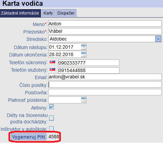Open Stredisko combo box showing Aldobec

point(105,39)
